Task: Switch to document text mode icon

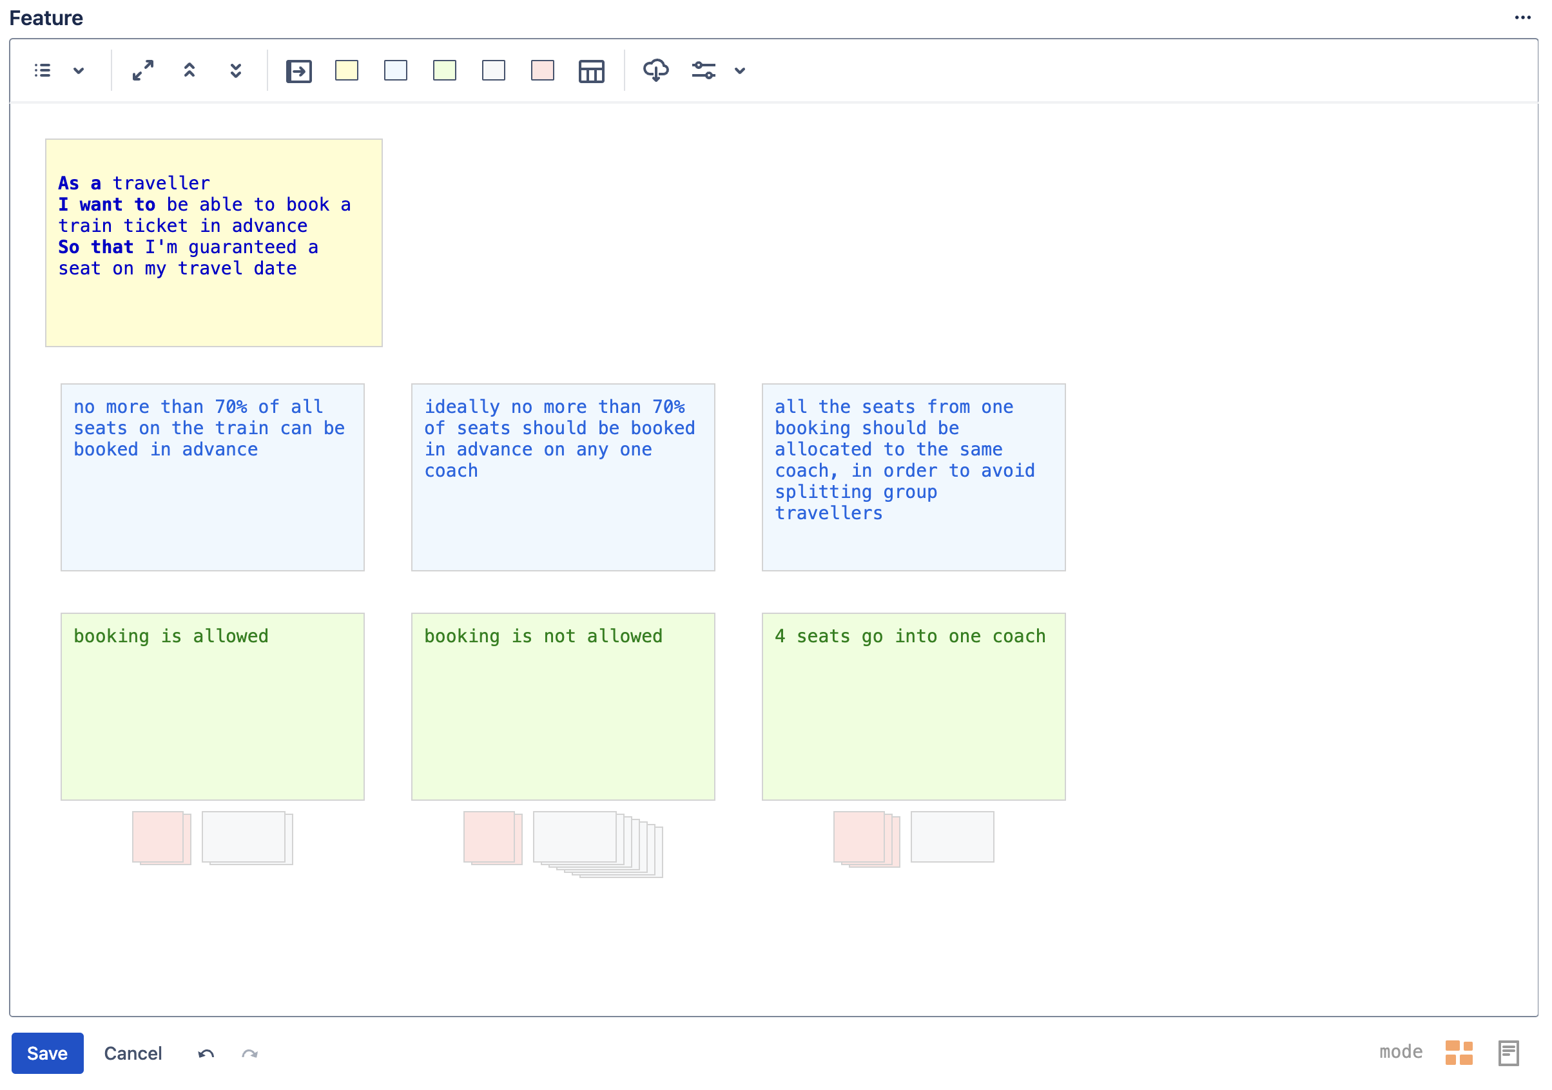Action: (x=1509, y=1053)
